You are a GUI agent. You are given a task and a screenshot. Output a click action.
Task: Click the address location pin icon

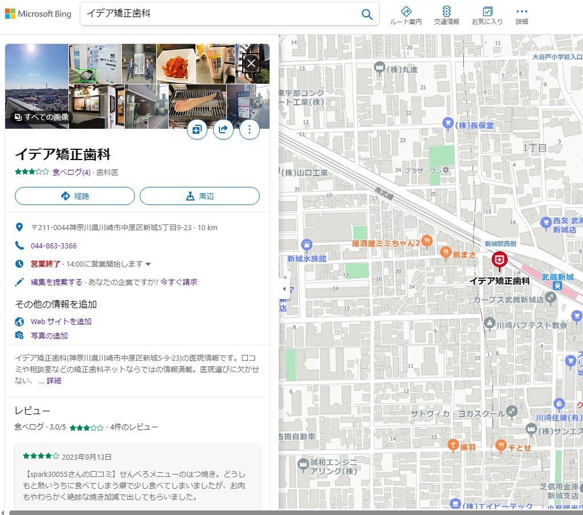19,227
